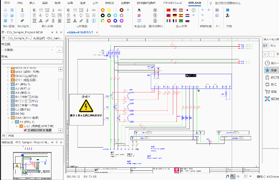Click the Brazilian flag language icon
This screenshot has height=180, width=279.
[181, 21]
